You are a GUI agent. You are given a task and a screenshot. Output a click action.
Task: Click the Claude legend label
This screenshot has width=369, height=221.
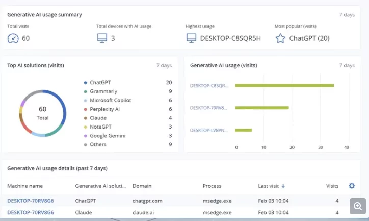click(x=98, y=118)
